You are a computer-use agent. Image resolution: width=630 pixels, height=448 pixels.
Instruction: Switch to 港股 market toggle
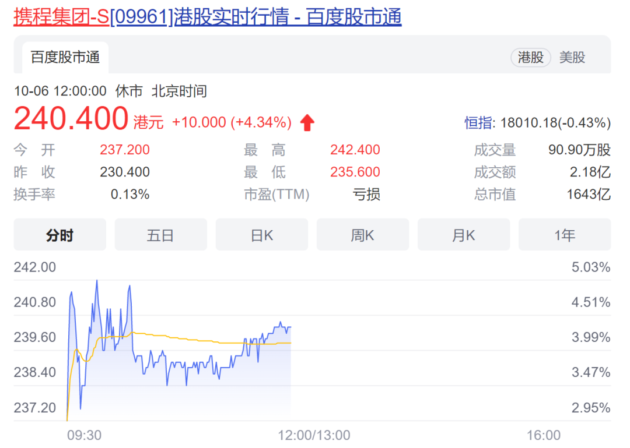(x=530, y=58)
